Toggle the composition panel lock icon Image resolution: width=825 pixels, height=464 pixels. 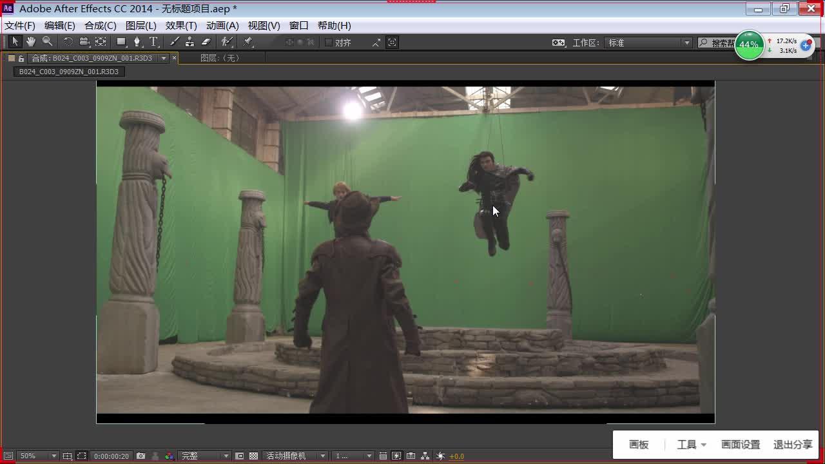[21, 58]
